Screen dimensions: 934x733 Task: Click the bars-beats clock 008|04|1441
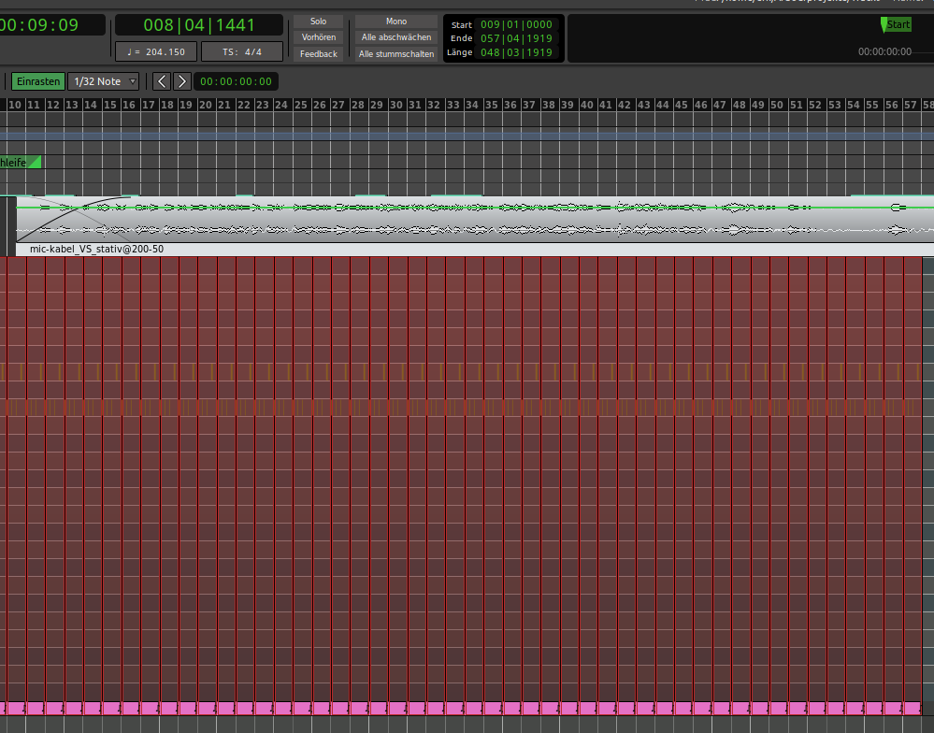coord(198,25)
